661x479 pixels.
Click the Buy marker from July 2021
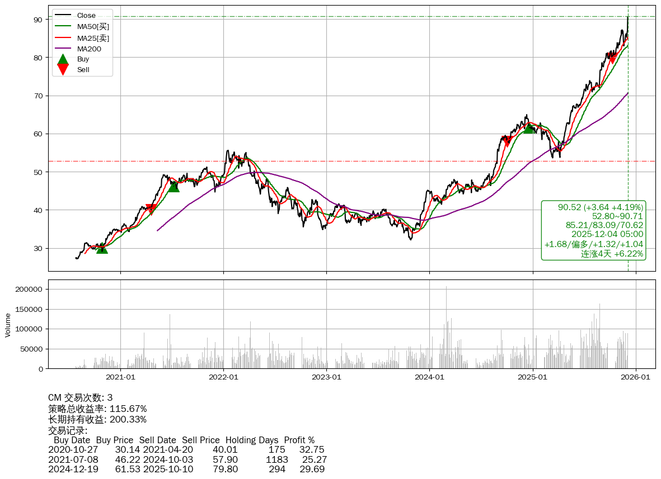tap(174, 187)
